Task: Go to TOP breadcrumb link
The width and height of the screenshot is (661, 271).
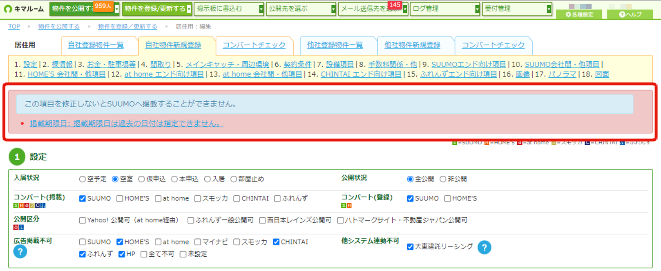Action: click(14, 26)
